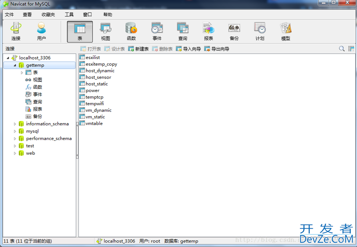Switch list view mode grid icon

point(351,49)
